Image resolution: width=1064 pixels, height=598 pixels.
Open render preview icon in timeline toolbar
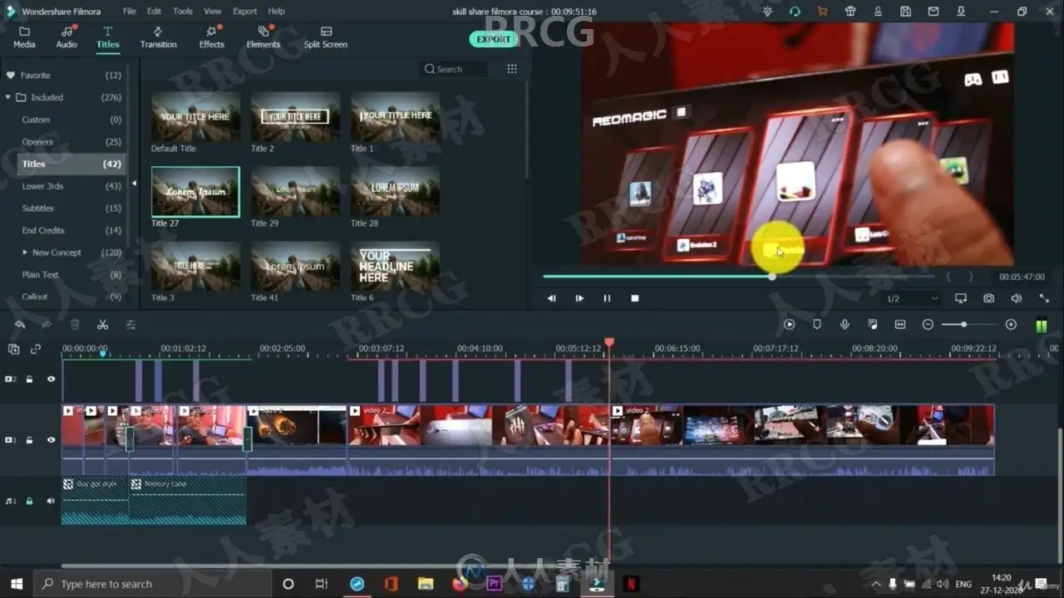[790, 325]
